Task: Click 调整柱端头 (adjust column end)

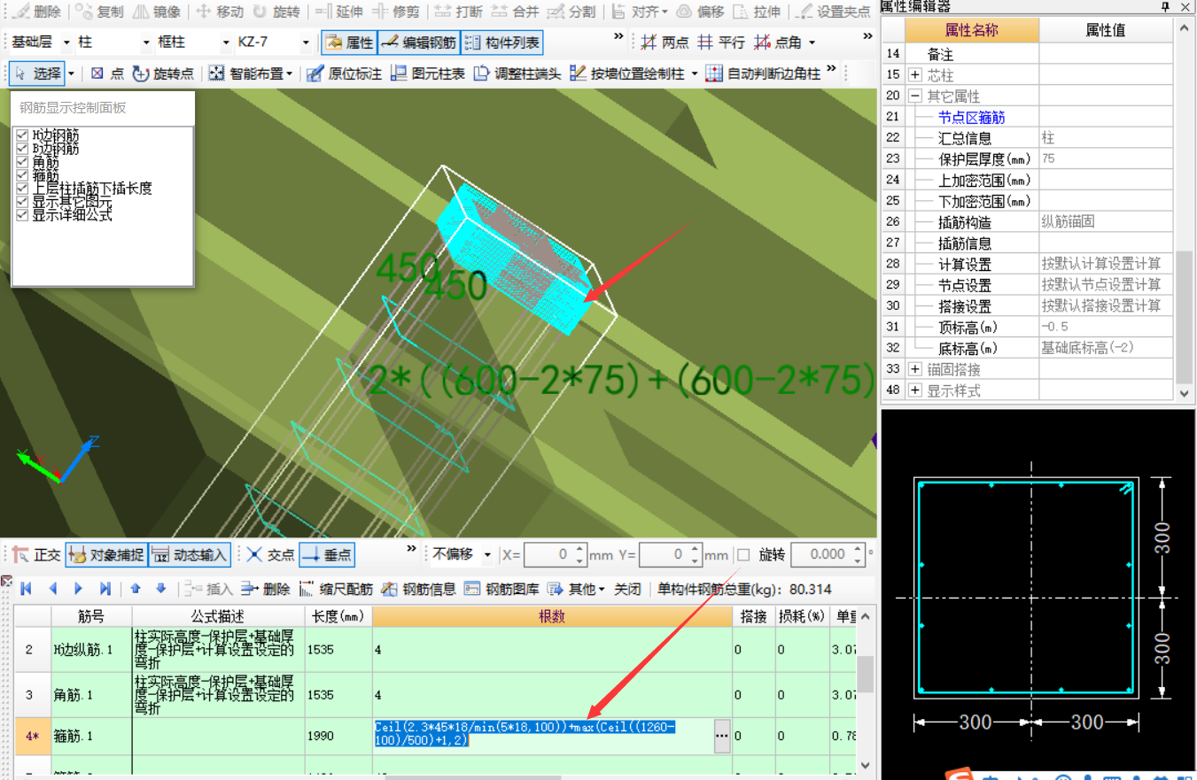Action: [x=517, y=73]
